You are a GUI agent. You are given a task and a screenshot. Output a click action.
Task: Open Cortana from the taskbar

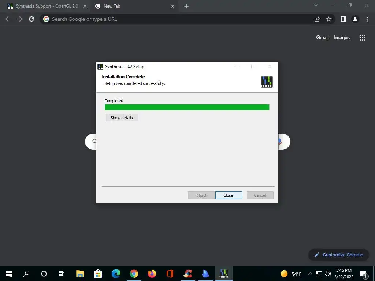tap(44, 274)
